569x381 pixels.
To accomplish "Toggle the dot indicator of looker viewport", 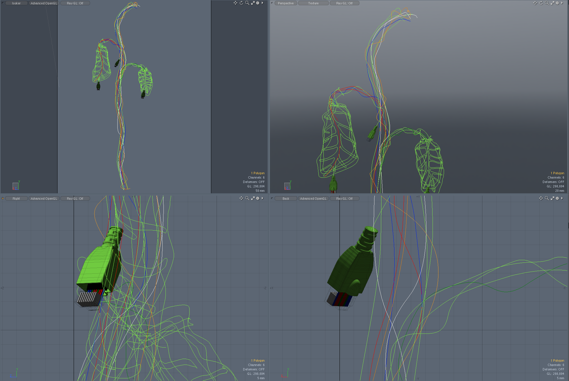I will (3, 3).
